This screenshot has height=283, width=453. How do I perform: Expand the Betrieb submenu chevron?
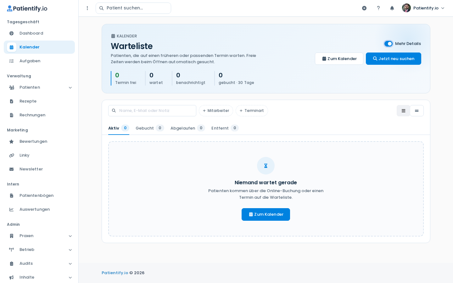coord(70,250)
